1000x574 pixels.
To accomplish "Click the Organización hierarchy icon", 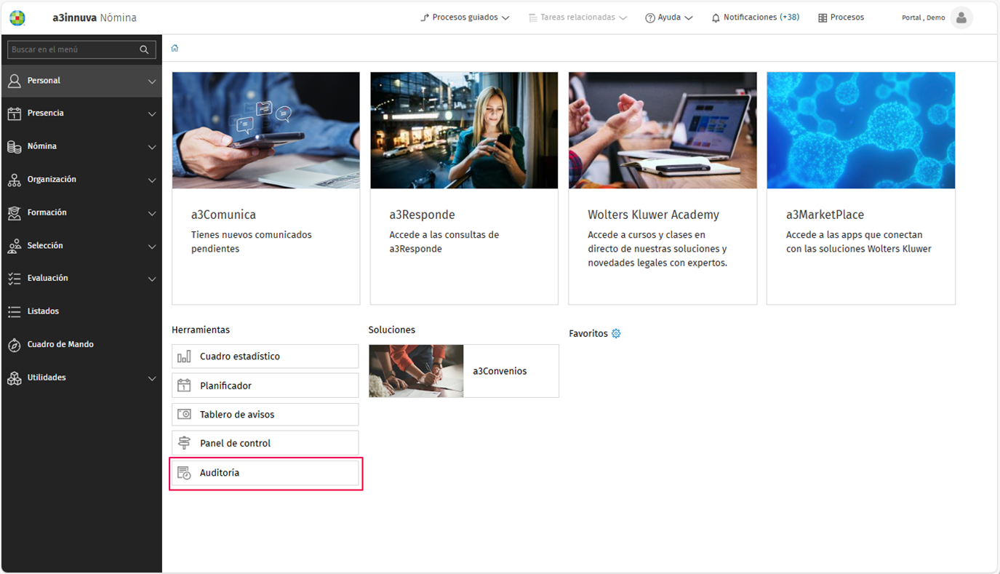I will click(x=15, y=180).
